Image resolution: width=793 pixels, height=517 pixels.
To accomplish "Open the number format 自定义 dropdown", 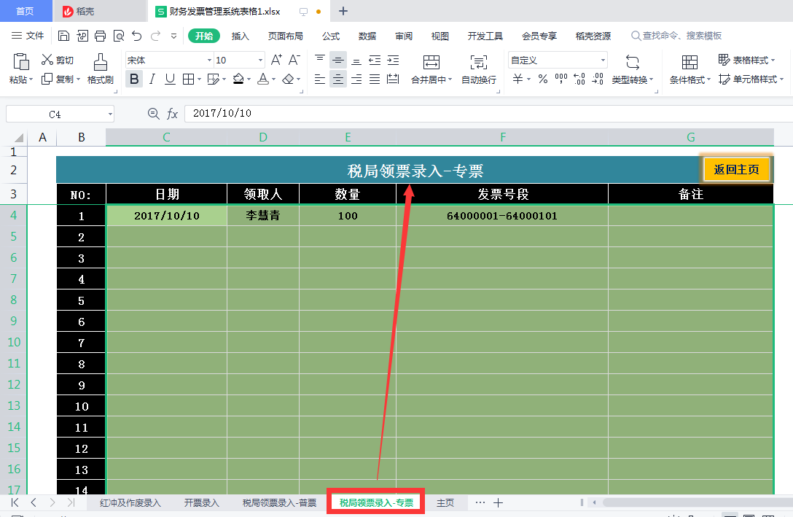I will click(x=603, y=61).
